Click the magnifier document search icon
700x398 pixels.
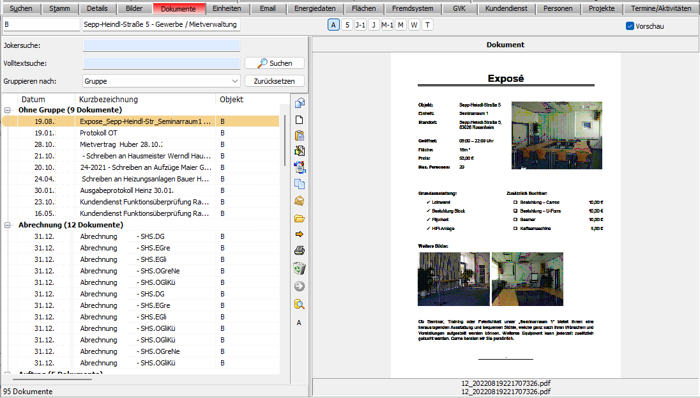point(299,304)
